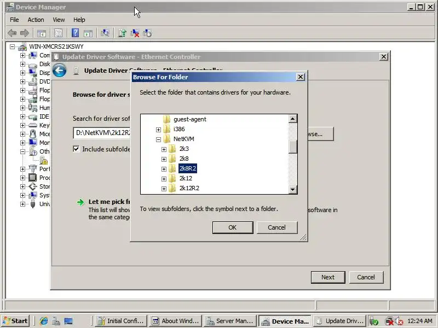Click Scan for hardware changes icon

pyautogui.click(x=105, y=33)
